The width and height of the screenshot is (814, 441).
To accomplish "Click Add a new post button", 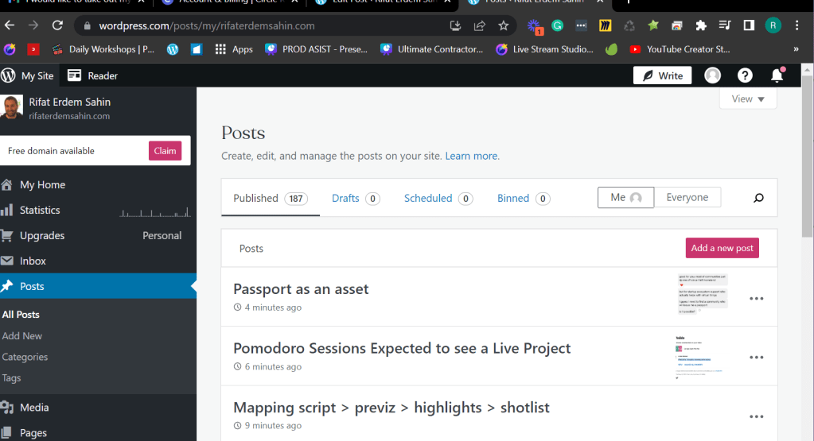I will pyautogui.click(x=722, y=248).
